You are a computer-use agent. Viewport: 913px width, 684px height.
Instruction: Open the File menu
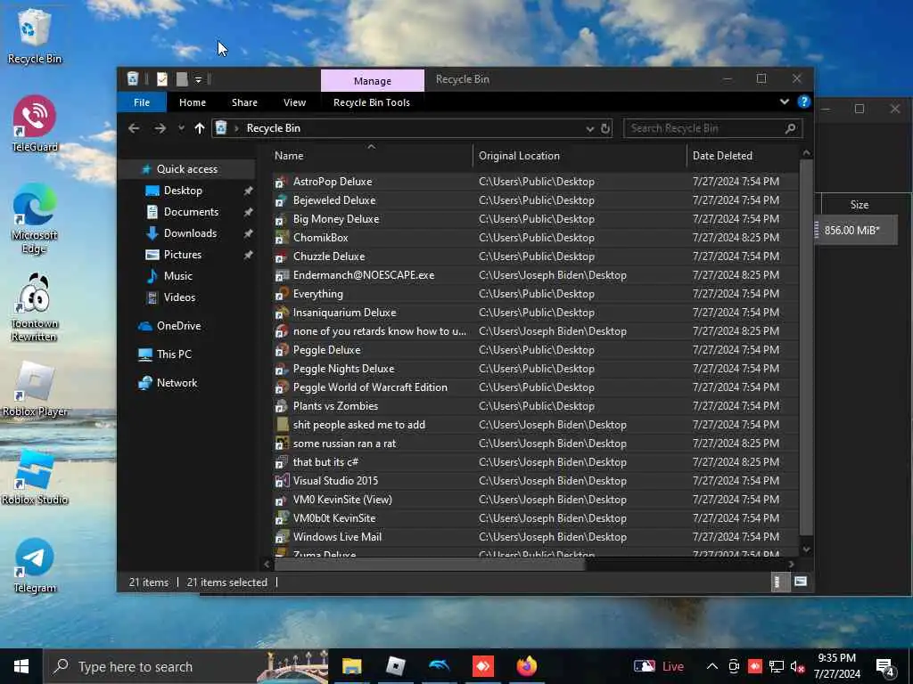click(142, 102)
